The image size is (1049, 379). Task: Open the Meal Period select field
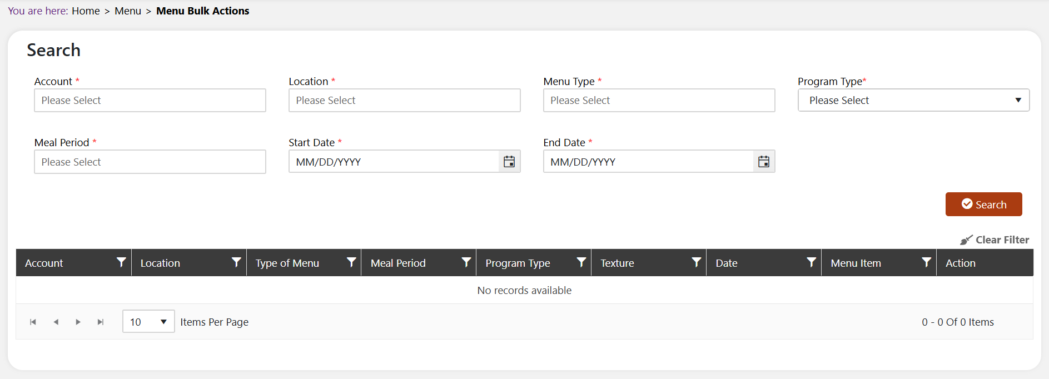pyautogui.click(x=150, y=162)
